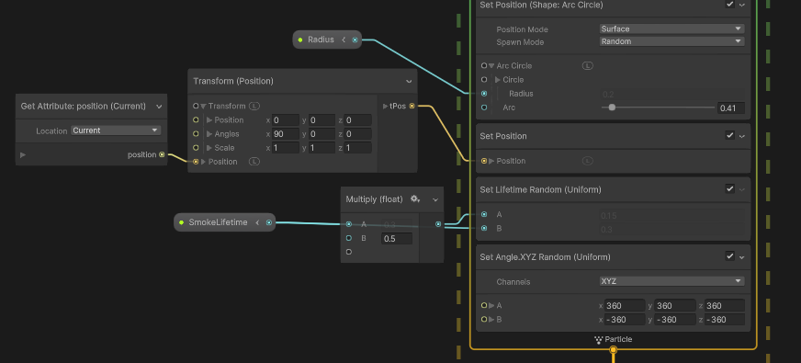Collapse the Transform (Position) node chevron
The width and height of the screenshot is (801, 363).
[409, 81]
